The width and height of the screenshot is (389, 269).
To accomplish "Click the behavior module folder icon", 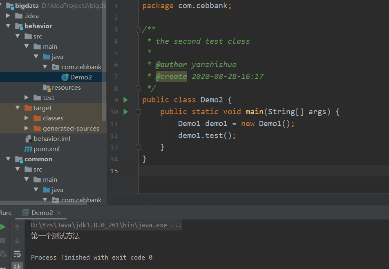I will point(19,26).
